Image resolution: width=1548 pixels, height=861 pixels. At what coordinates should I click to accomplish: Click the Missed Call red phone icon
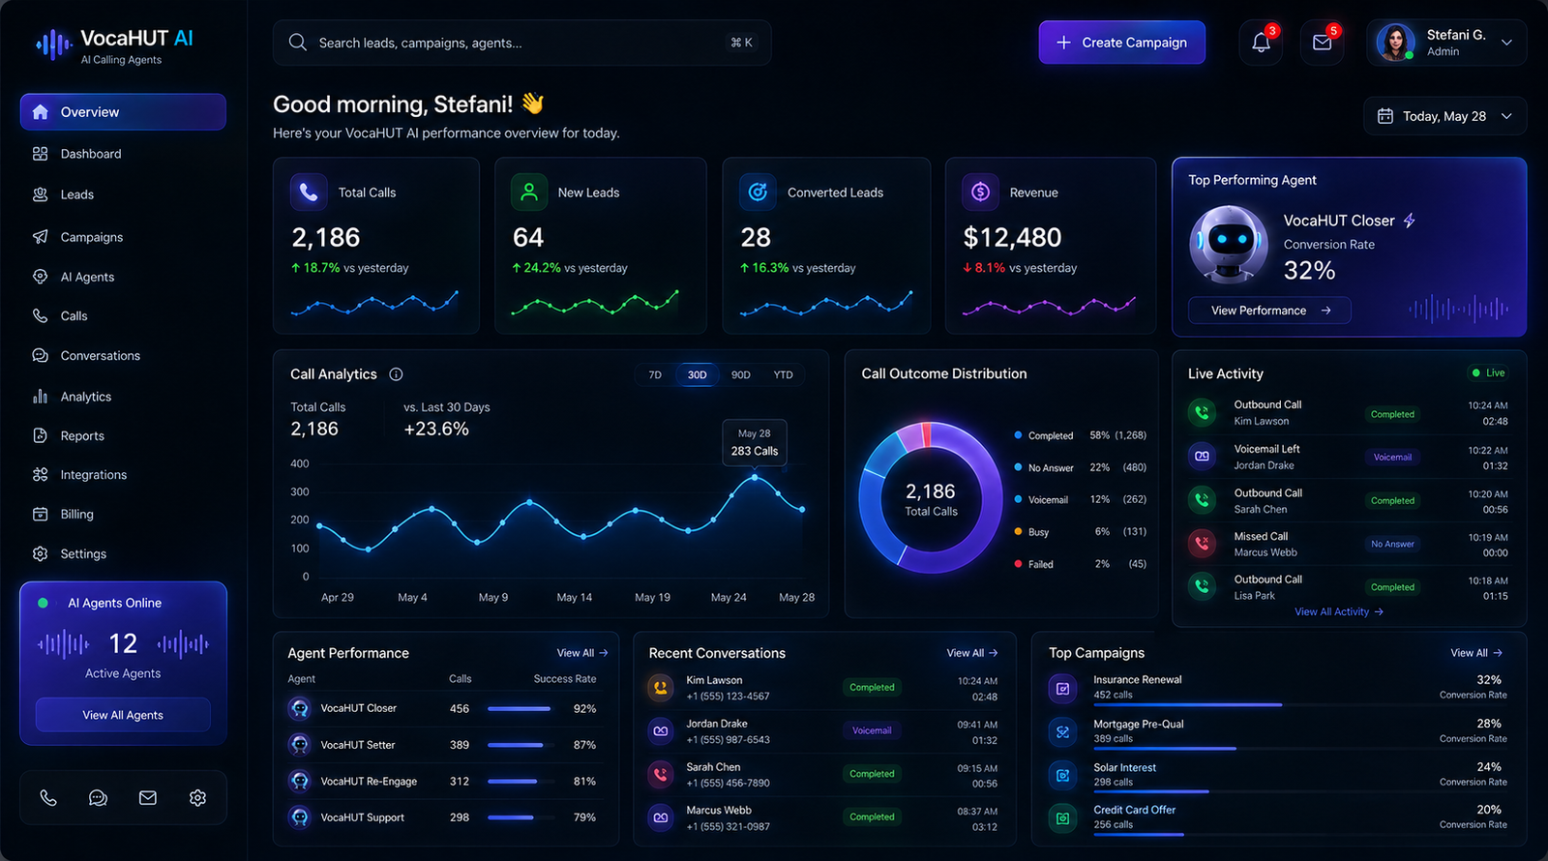(1202, 544)
